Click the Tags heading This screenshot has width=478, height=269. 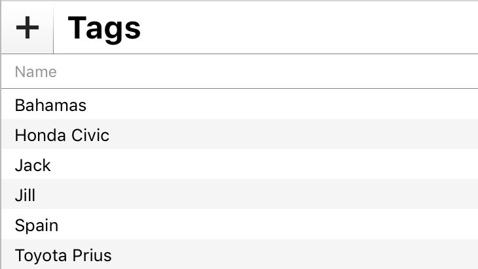104,28
